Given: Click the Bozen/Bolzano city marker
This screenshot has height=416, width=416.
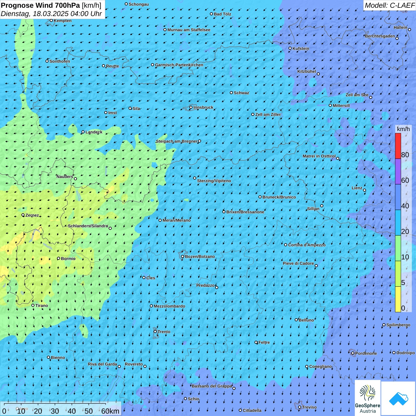Looking at the screenshot, I should [x=182, y=256].
